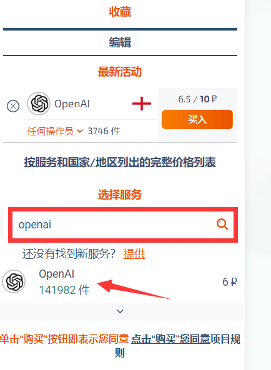Open the 任何操作员 operator dropdown

(x=55, y=131)
